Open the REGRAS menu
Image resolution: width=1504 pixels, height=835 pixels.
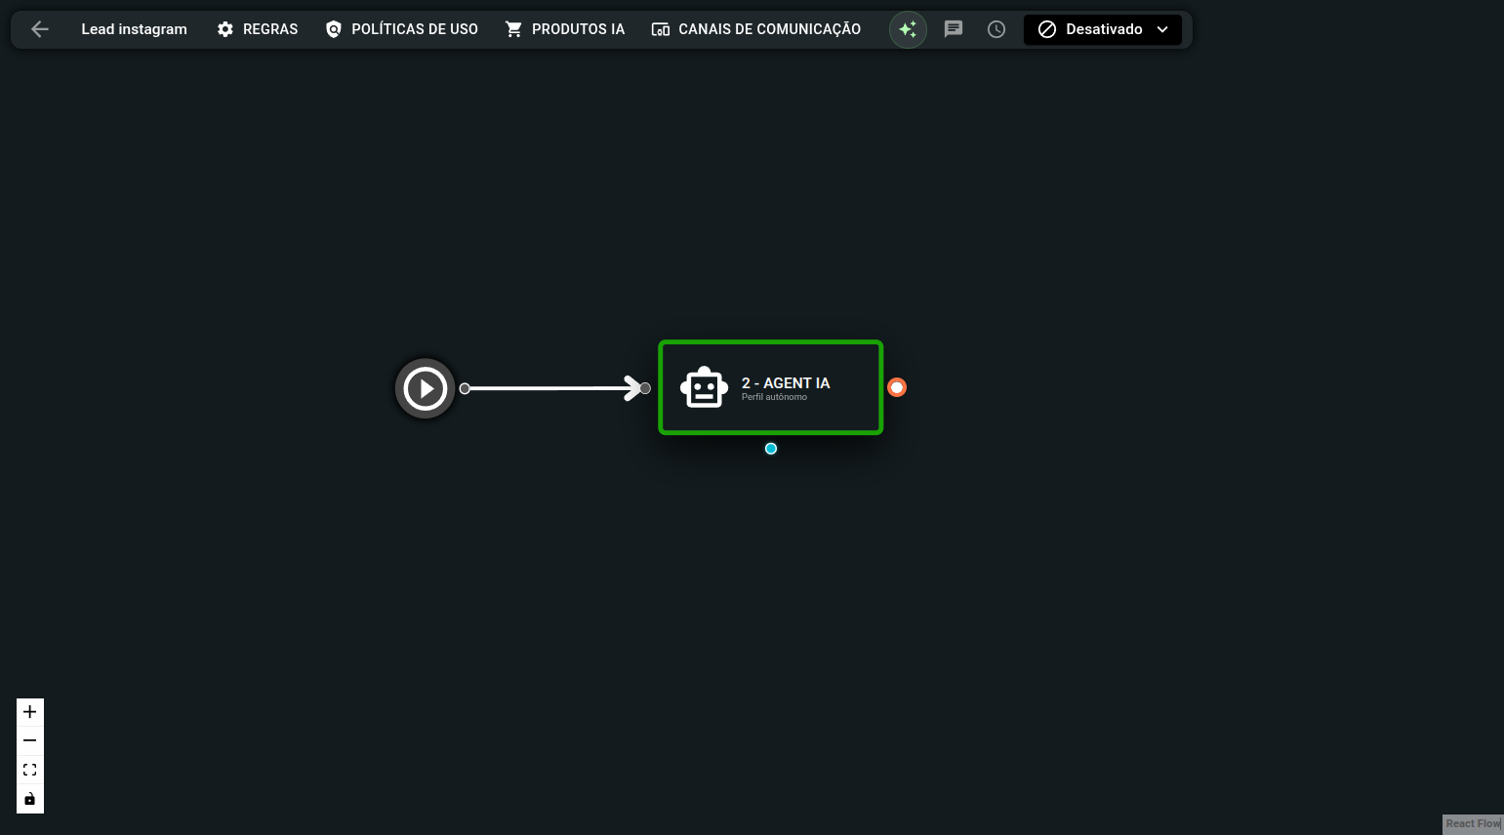(258, 29)
